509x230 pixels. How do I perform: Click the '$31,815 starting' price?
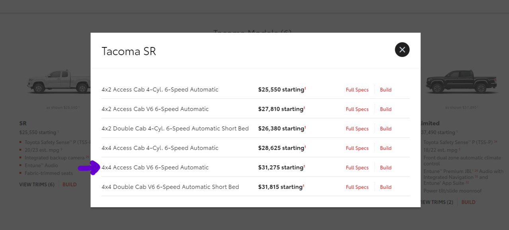tap(281, 187)
